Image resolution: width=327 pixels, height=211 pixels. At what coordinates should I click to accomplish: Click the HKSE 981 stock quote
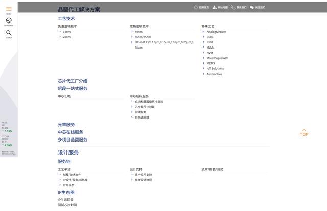click(7, 127)
